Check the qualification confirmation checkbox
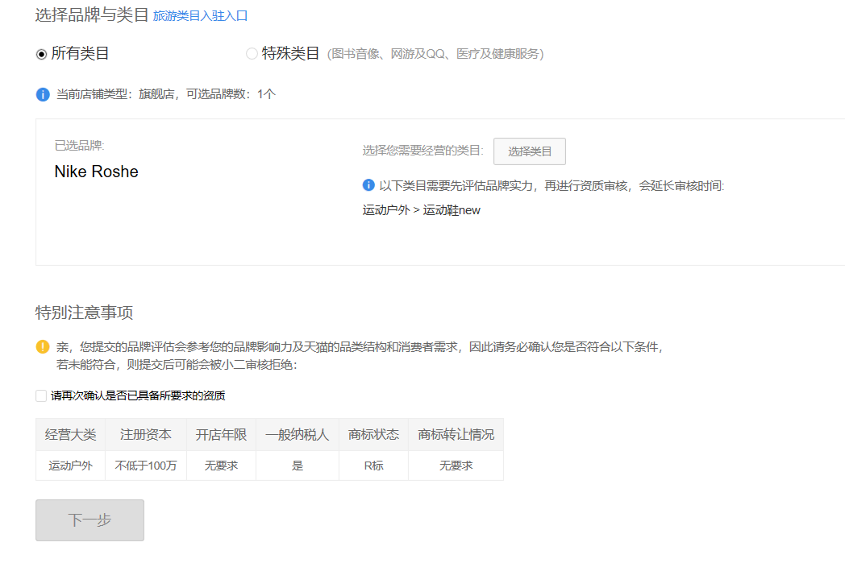Image resolution: width=845 pixels, height=563 pixels. click(40, 395)
